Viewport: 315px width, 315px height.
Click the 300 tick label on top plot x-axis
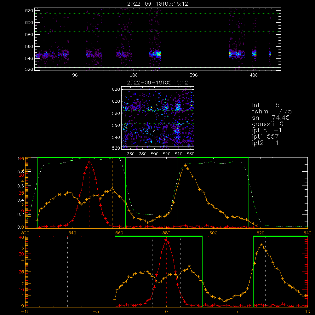pyautogui.click(x=194, y=75)
